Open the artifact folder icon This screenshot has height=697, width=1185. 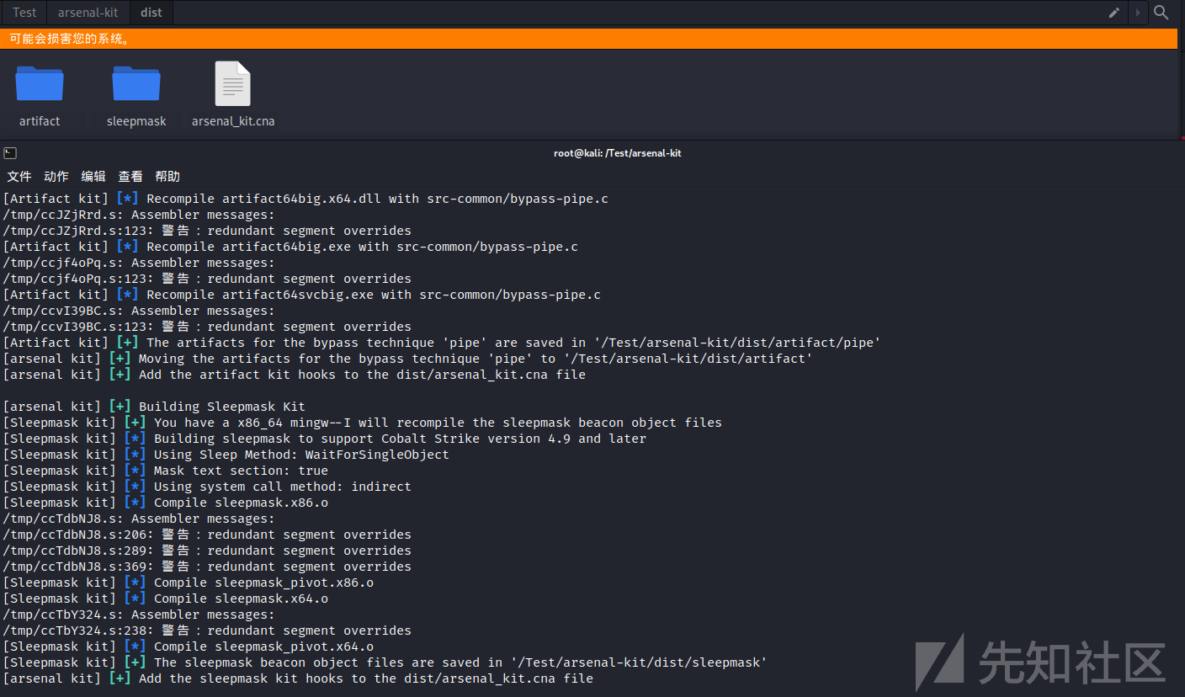point(40,83)
